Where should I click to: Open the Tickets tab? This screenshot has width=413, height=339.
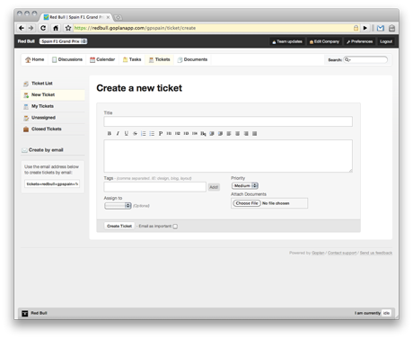pyautogui.click(x=160, y=59)
